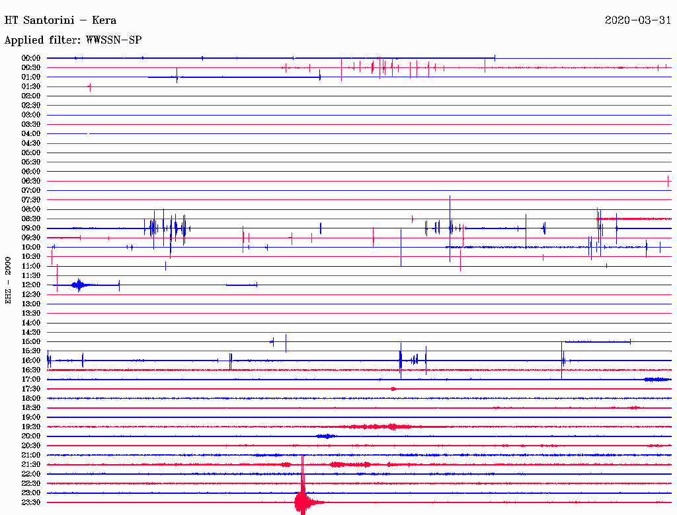This screenshot has height=515, width=677.
Task: Click the 07:30 time label
Action: pyautogui.click(x=31, y=199)
